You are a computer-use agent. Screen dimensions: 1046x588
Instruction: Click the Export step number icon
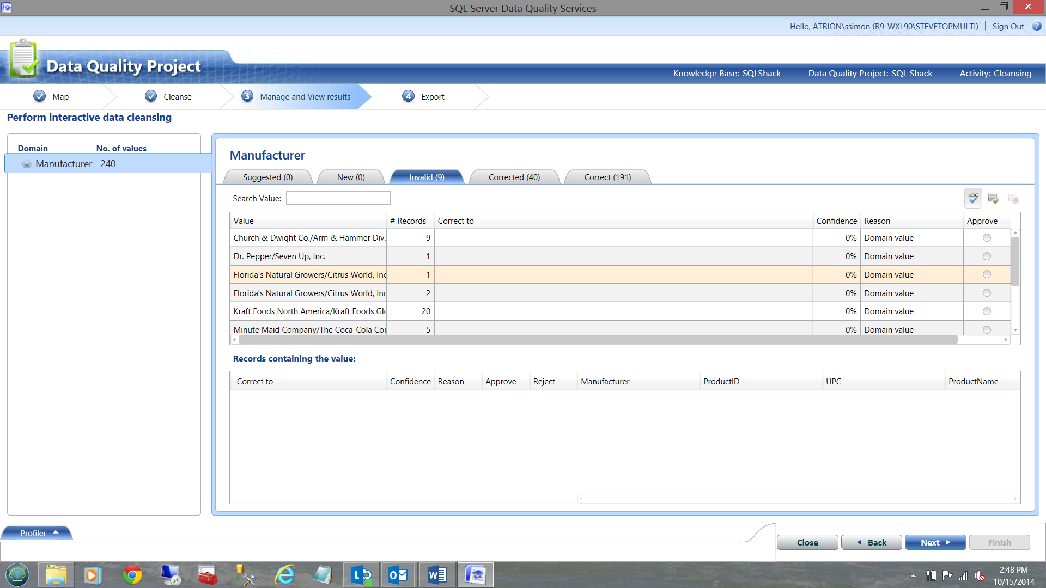[408, 96]
